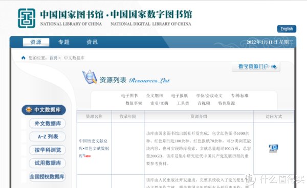This screenshot has width=307, height=188.
Task: Filter resources by 特色资源
Action: [227, 103]
